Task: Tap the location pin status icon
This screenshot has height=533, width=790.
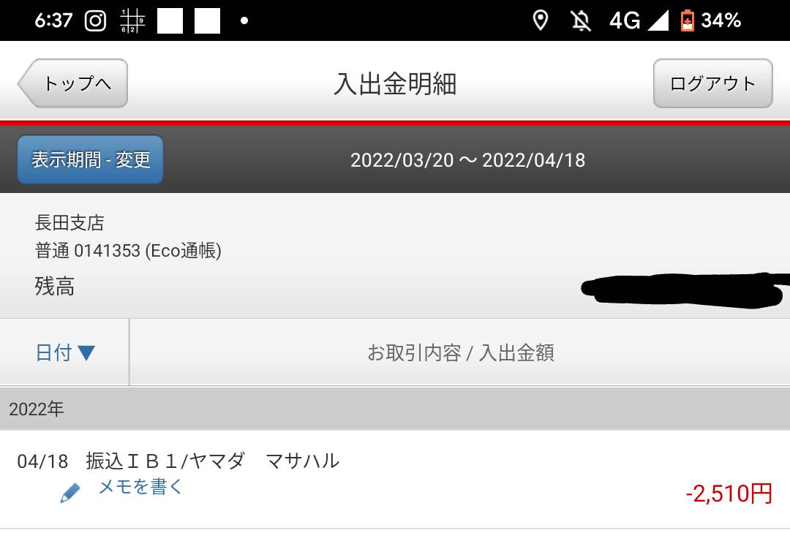Action: pyautogui.click(x=541, y=20)
